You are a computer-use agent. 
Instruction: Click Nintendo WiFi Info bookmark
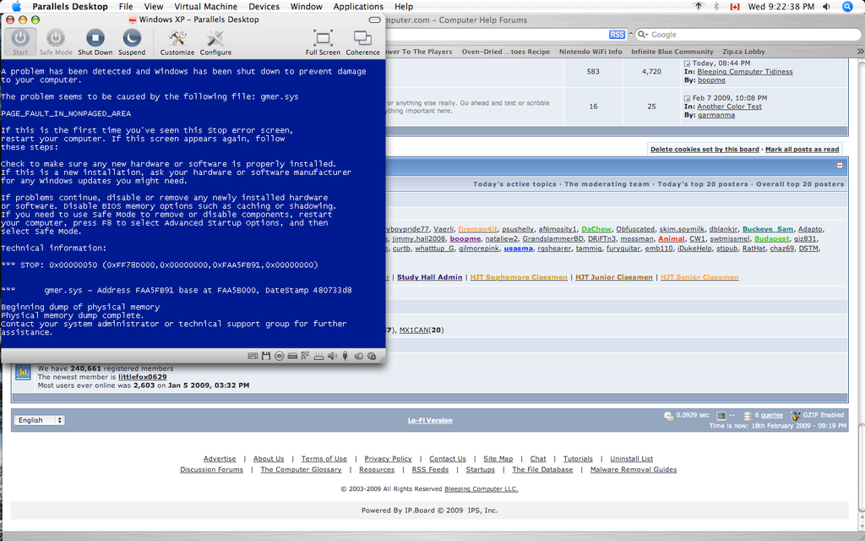coord(590,52)
